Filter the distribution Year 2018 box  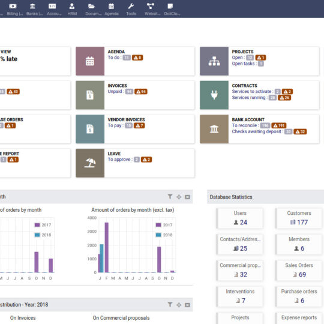click(x=170, y=305)
